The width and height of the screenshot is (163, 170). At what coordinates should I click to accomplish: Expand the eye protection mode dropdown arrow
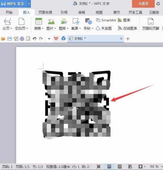click(x=144, y=167)
